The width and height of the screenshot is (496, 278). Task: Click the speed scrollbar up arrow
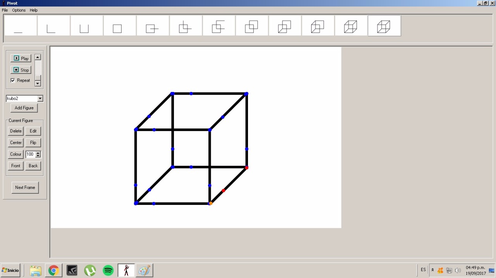pyautogui.click(x=38, y=57)
